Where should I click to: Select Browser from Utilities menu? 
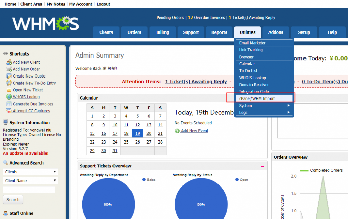click(264, 57)
